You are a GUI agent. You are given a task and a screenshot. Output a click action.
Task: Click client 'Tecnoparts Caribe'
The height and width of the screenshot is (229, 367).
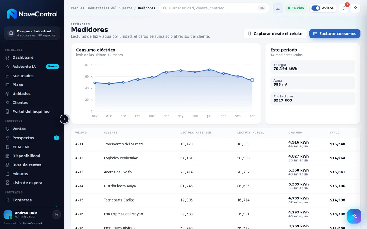119,200
